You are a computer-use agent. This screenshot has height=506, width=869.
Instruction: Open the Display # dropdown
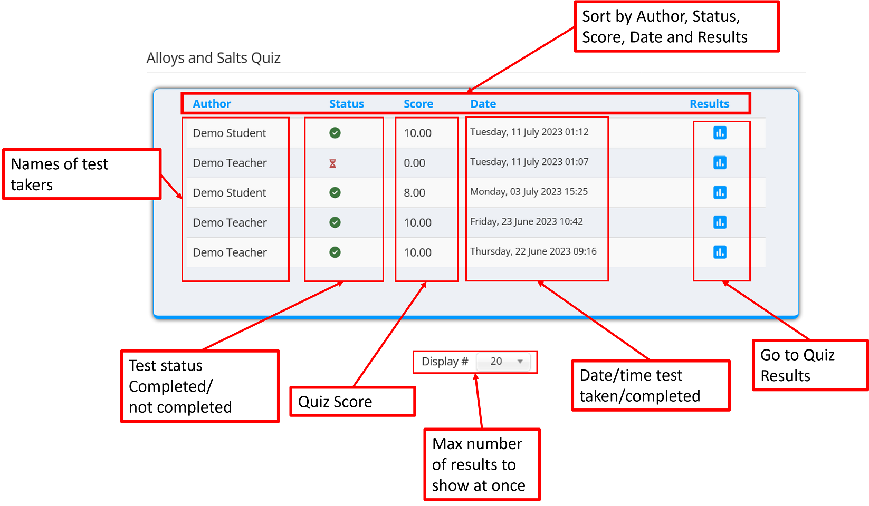[503, 362]
